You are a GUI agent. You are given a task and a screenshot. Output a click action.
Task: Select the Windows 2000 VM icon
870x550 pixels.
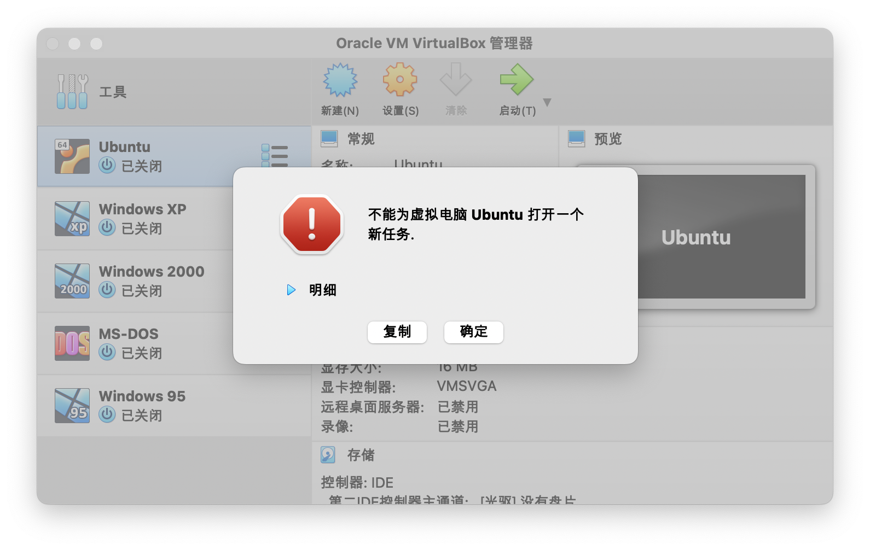(72, 281)
